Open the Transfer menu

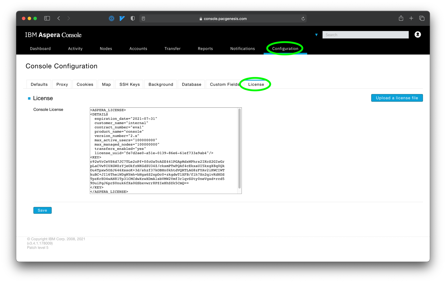point(173,49)
